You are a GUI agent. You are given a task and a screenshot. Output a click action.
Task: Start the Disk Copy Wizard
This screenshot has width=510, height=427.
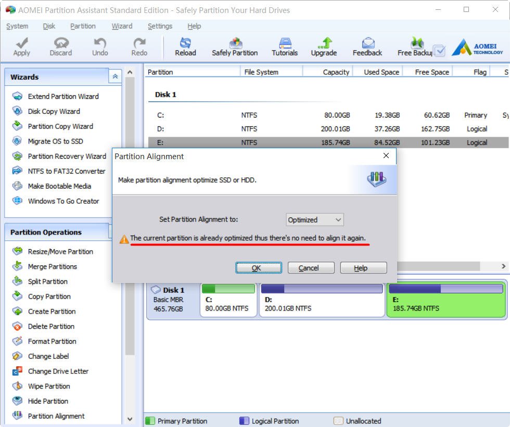pos(54,111)
